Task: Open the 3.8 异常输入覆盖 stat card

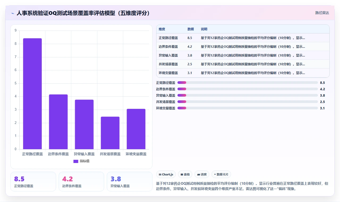Action: click(x=130, y=182)
